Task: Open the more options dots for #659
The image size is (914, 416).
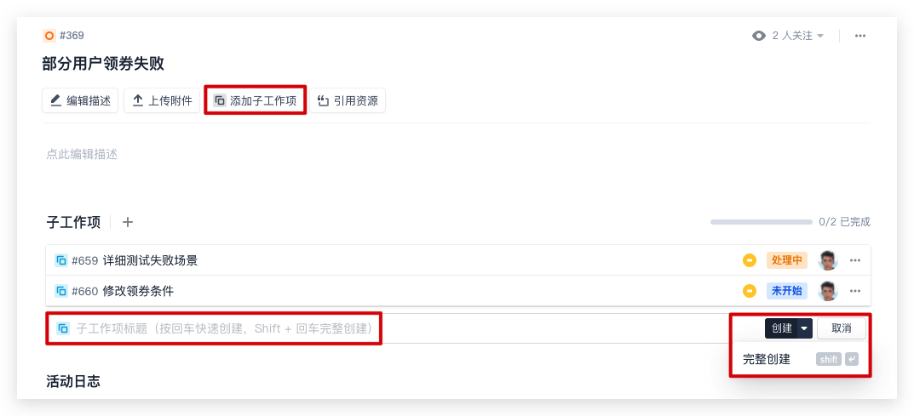Action: (855, 260)
